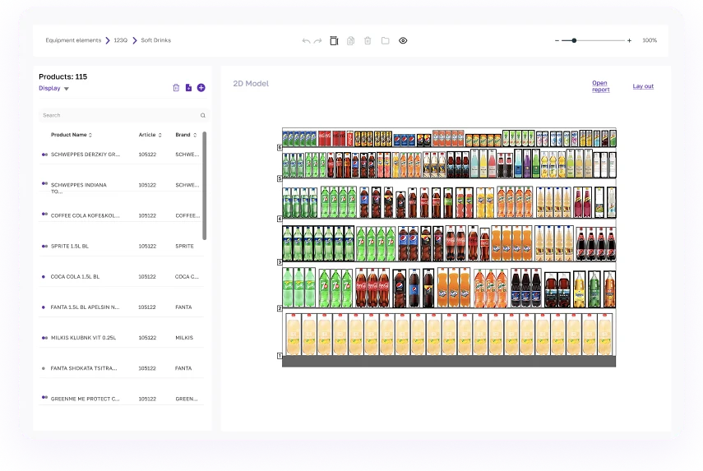Click the SPRITE brand cell
This screenshot has width=703, height=471.
(x=185, y=246)
